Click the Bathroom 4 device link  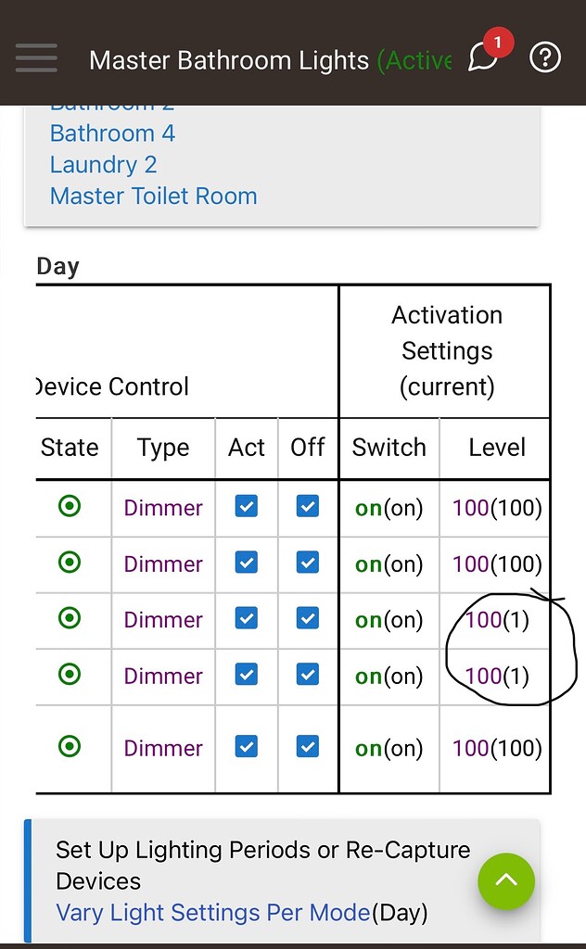pyautogui.click(x=111, y=133)
